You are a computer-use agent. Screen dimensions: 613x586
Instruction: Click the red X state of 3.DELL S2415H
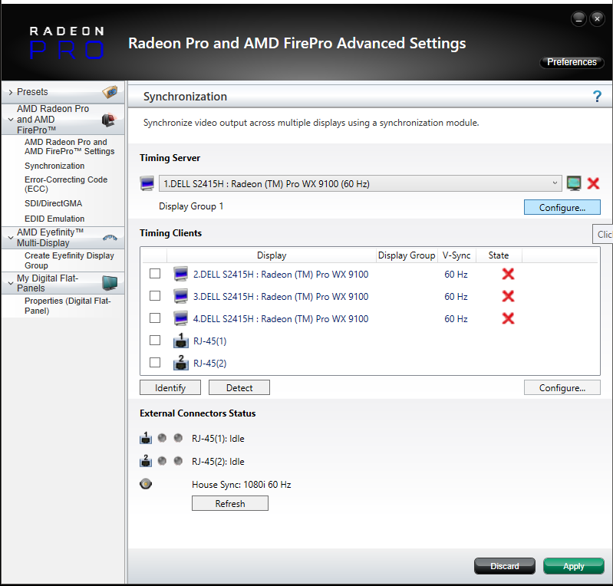pyautogui.click(x=508, y=296)
